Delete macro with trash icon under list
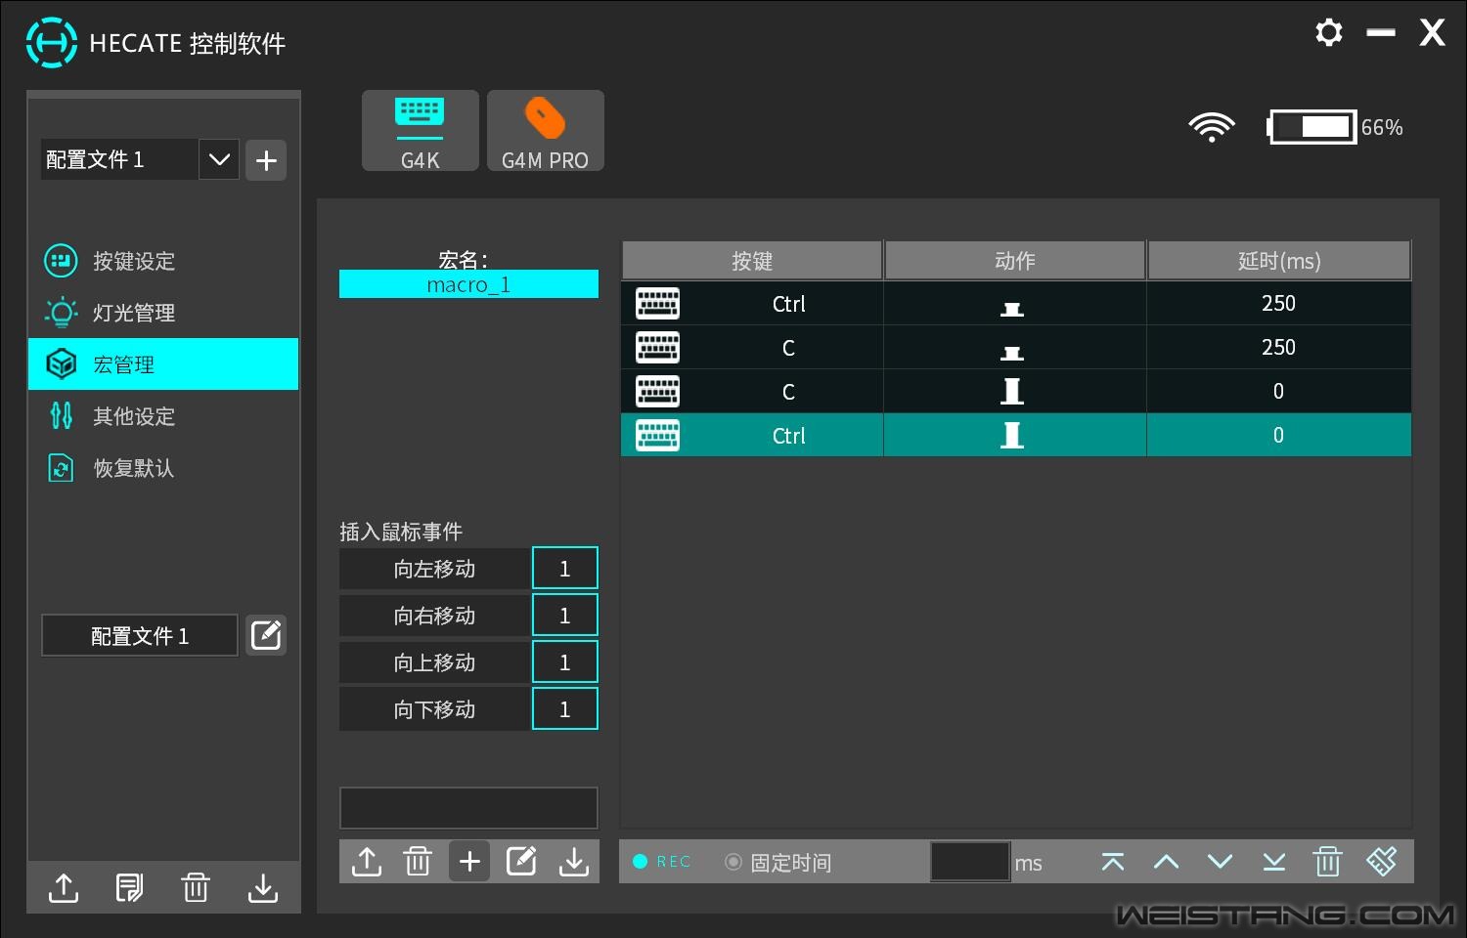 click(418, 862)
